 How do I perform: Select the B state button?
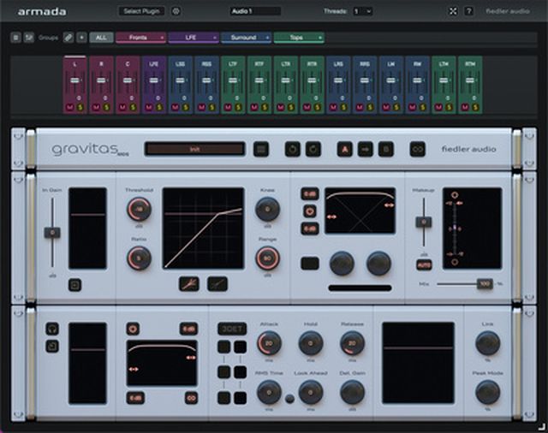coord(386,150)
